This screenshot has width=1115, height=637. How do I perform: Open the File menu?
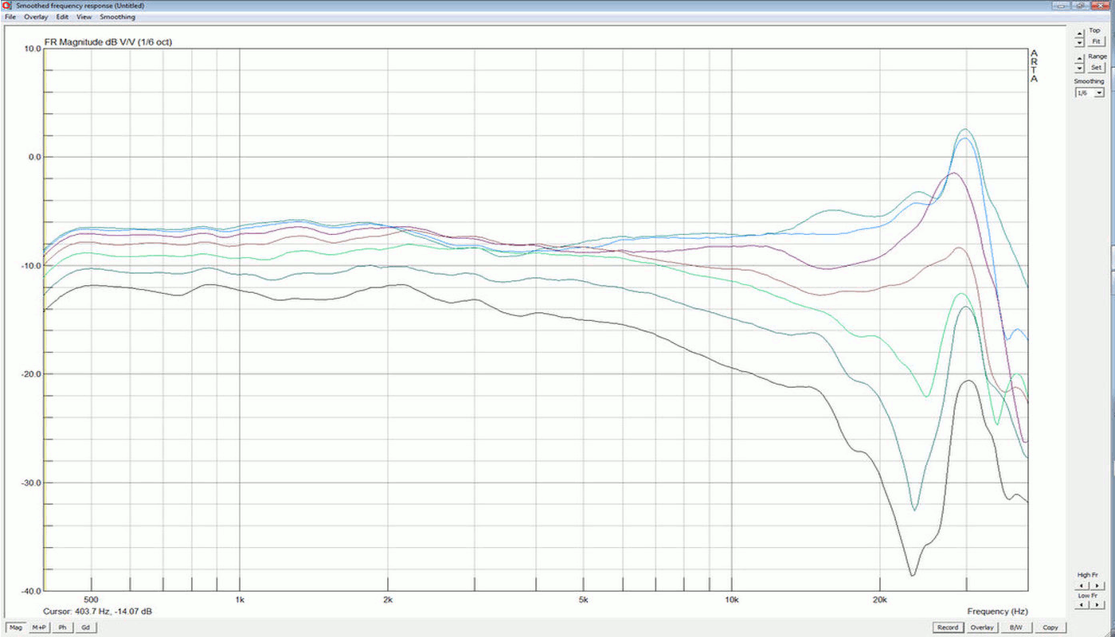(10, 17)
